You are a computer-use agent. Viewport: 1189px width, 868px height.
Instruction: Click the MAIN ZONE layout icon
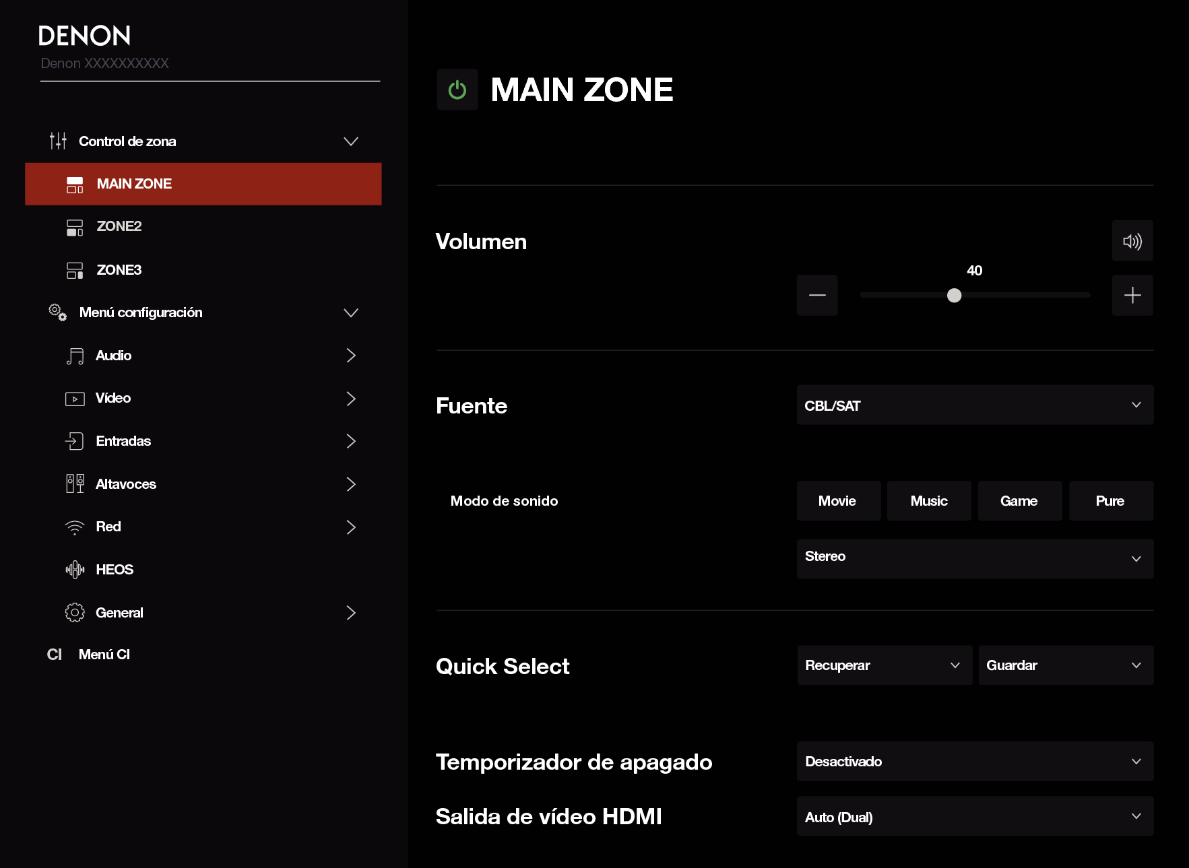[x=75, y=185]
